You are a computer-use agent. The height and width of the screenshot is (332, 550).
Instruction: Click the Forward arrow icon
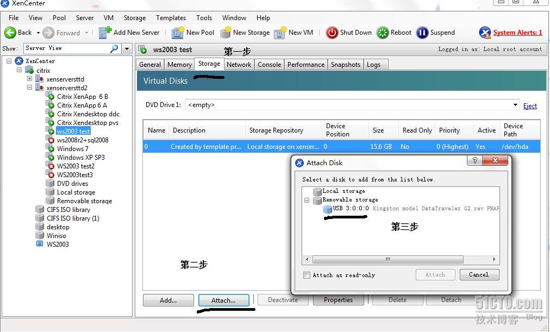(48, 33)
